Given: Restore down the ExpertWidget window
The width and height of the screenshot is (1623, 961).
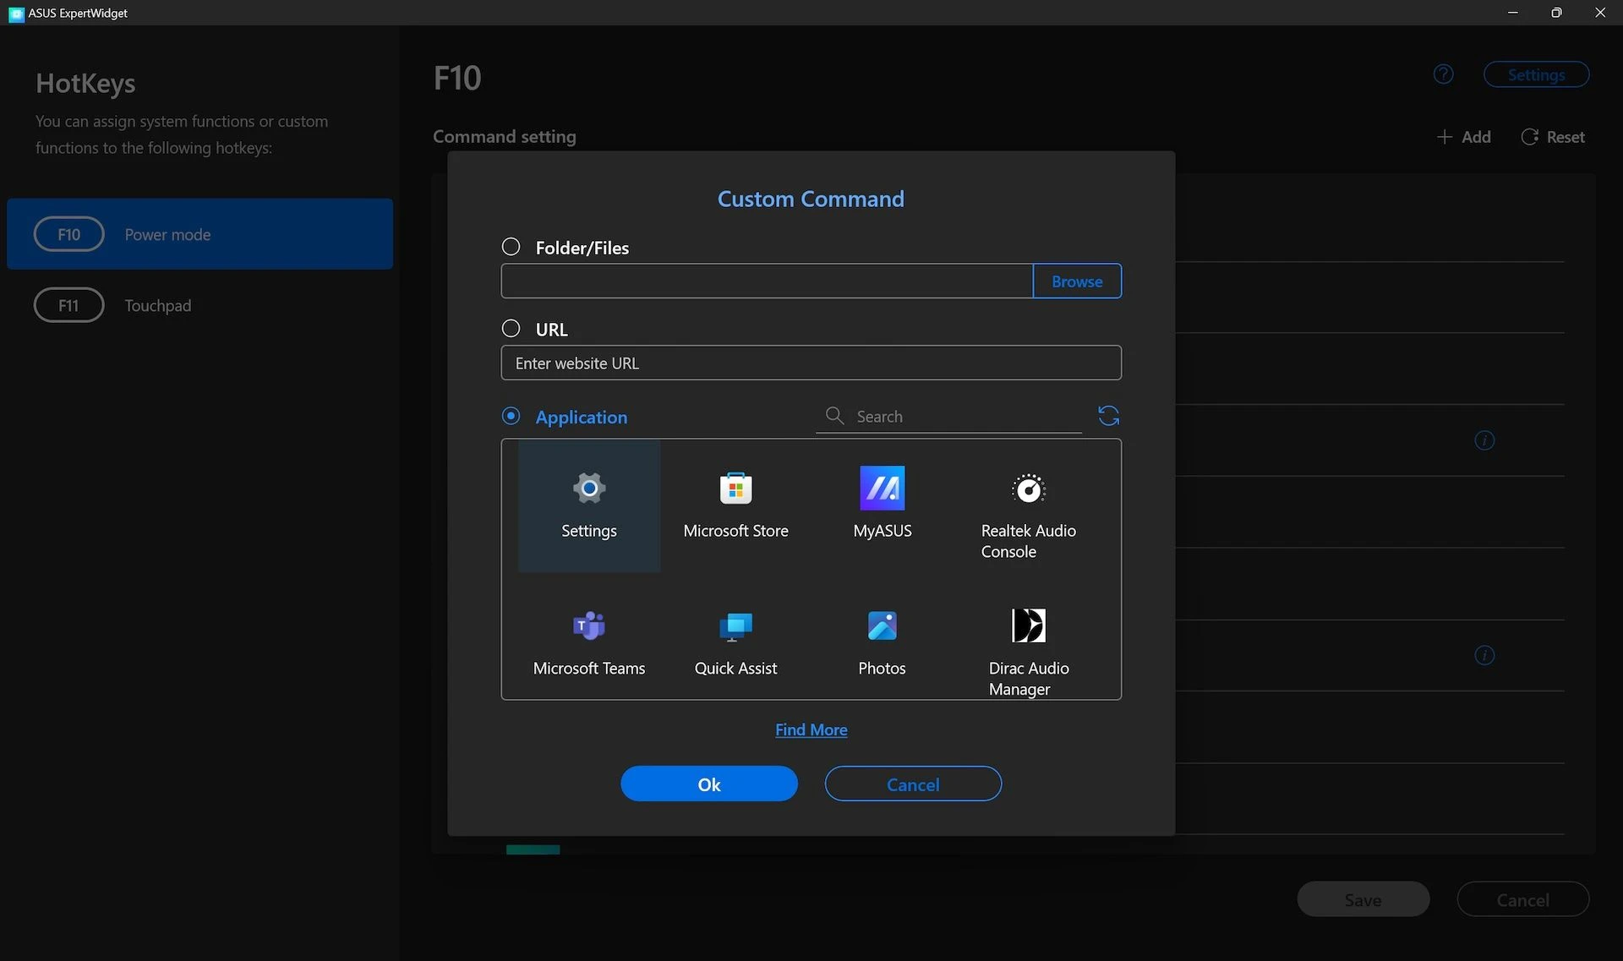Looking at the screenshot, I should [x=1556, y=13].
